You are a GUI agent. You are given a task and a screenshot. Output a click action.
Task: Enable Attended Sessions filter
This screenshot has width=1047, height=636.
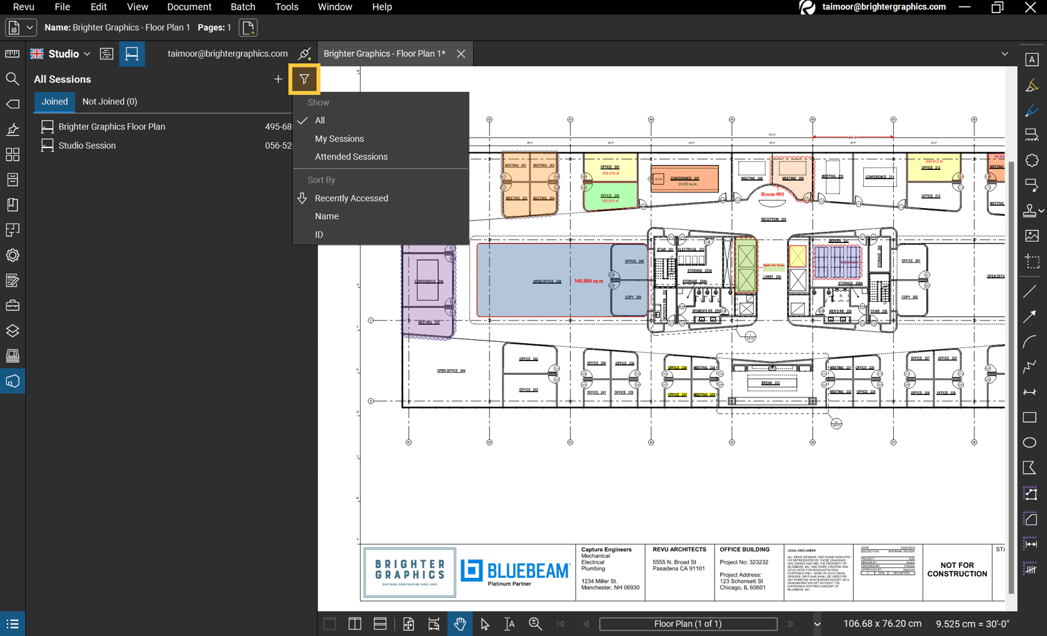351,156
